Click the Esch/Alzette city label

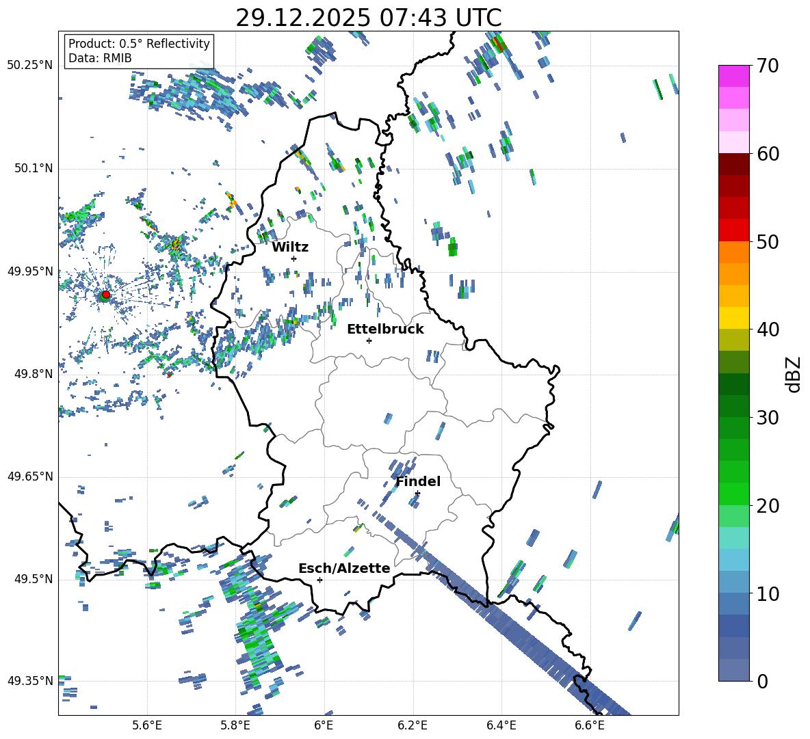tap(344, 569)
